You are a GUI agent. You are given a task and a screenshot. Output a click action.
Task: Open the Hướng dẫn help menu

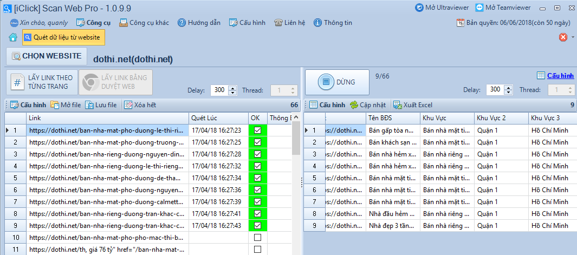point(199,23)
